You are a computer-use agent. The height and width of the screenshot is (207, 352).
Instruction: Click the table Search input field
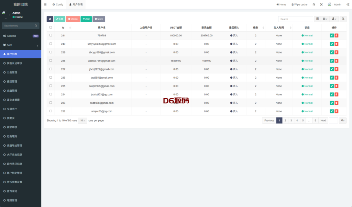pos(295,19)
